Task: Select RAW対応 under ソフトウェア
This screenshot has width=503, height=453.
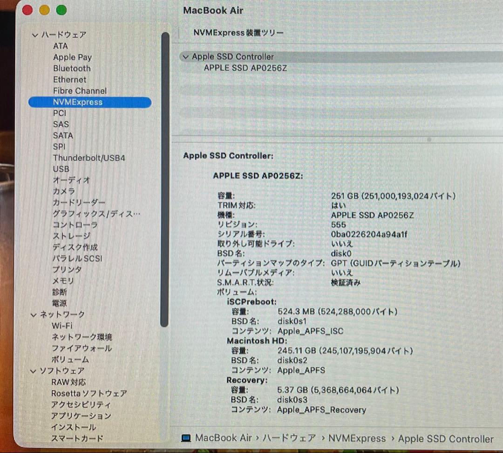Action: tap(68, 382)
